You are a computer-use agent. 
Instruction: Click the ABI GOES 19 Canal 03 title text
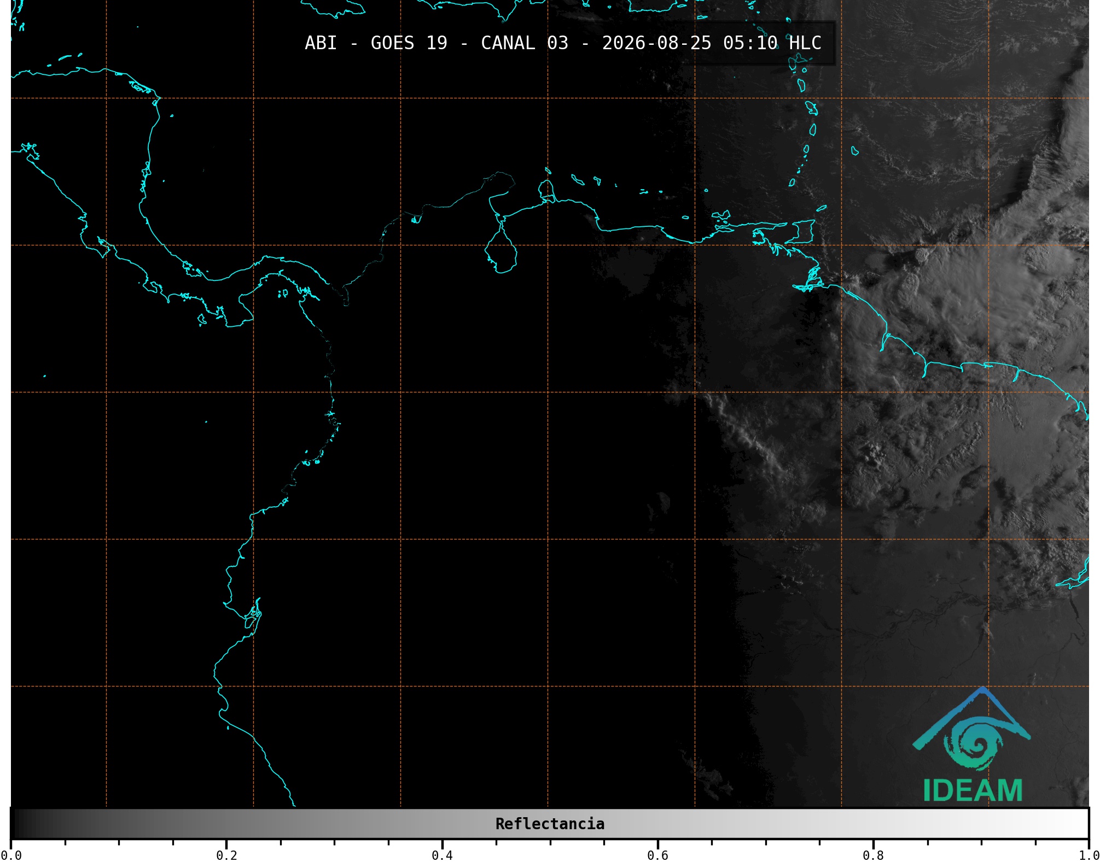(x=563, y=43)
